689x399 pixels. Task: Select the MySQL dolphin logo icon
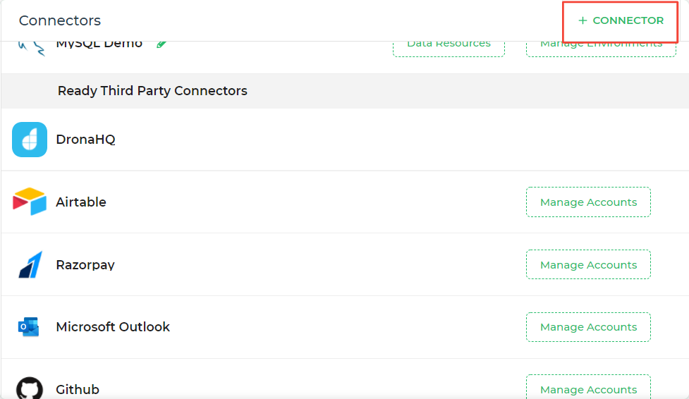(x=30, y=48)
